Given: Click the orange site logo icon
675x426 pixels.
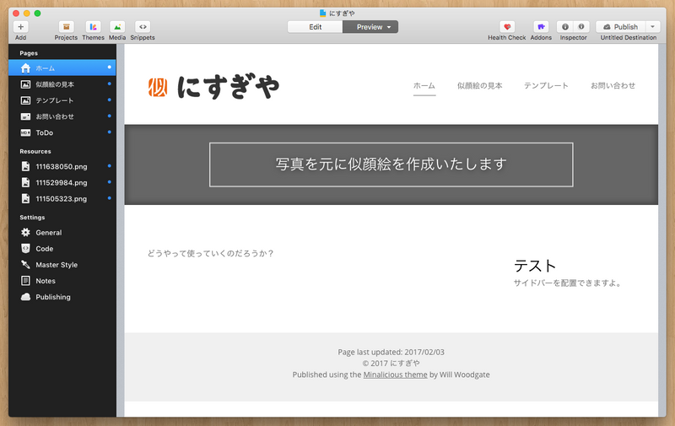Looking at the screenshot, I should 158,88.
